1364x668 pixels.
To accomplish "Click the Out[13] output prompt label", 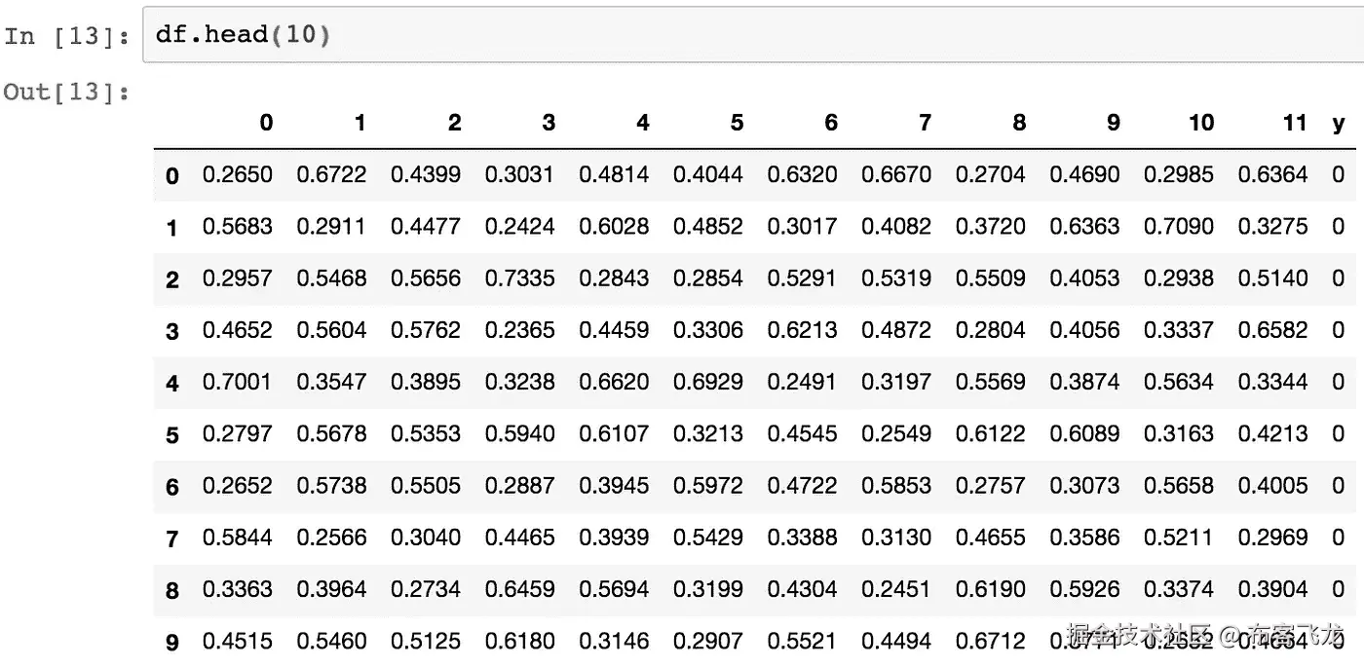I will [x=66, y=93].
